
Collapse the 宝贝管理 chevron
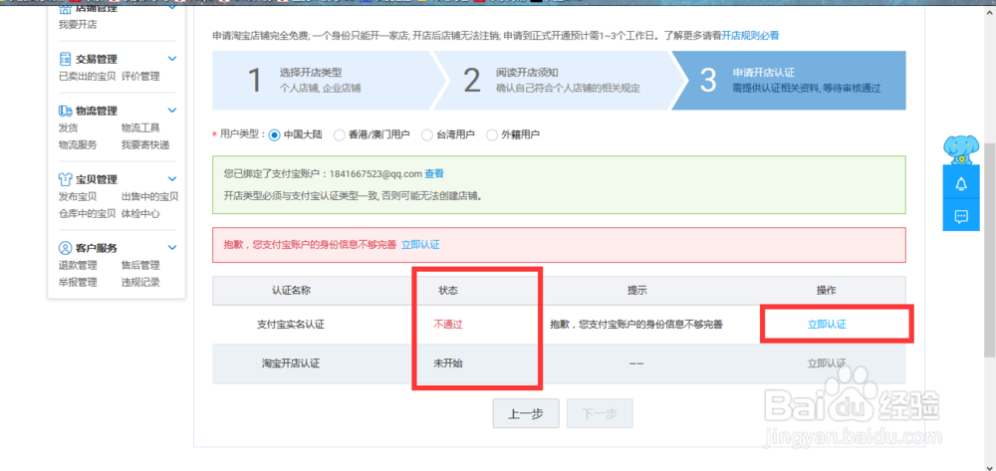tap(172, 179)
